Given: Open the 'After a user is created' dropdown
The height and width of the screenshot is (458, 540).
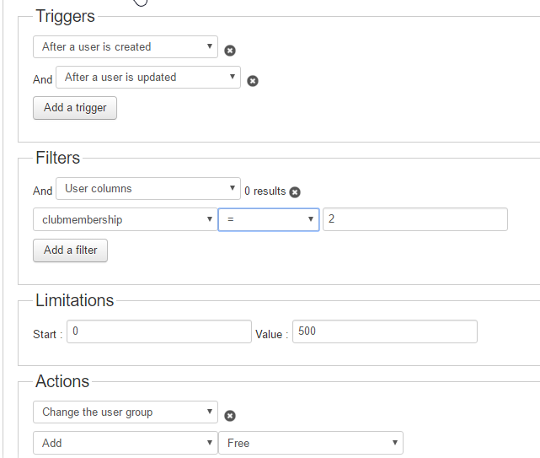Looking at the screenshot, I should [x=126, y=47].
